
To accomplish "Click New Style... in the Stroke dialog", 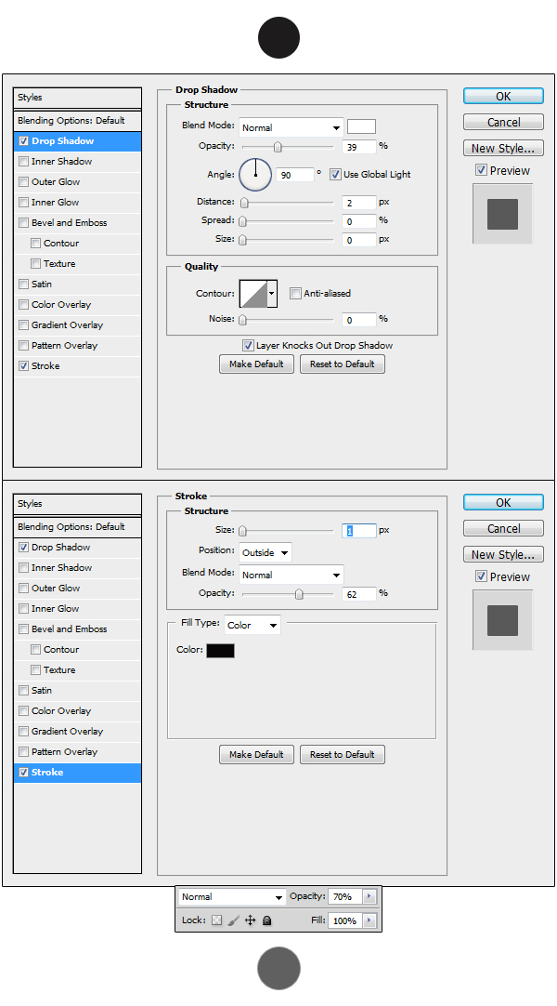I will (x=503, y=554).
